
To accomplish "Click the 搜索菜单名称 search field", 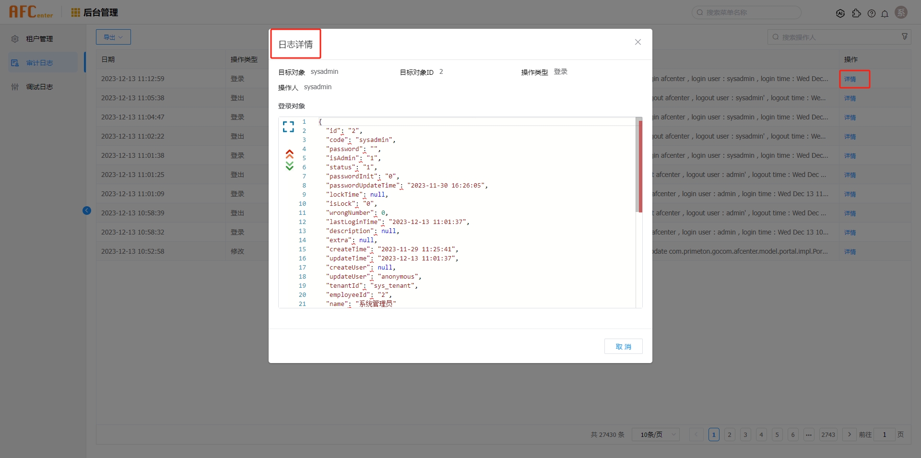I will pyautogui.click(x=746, y=12).
